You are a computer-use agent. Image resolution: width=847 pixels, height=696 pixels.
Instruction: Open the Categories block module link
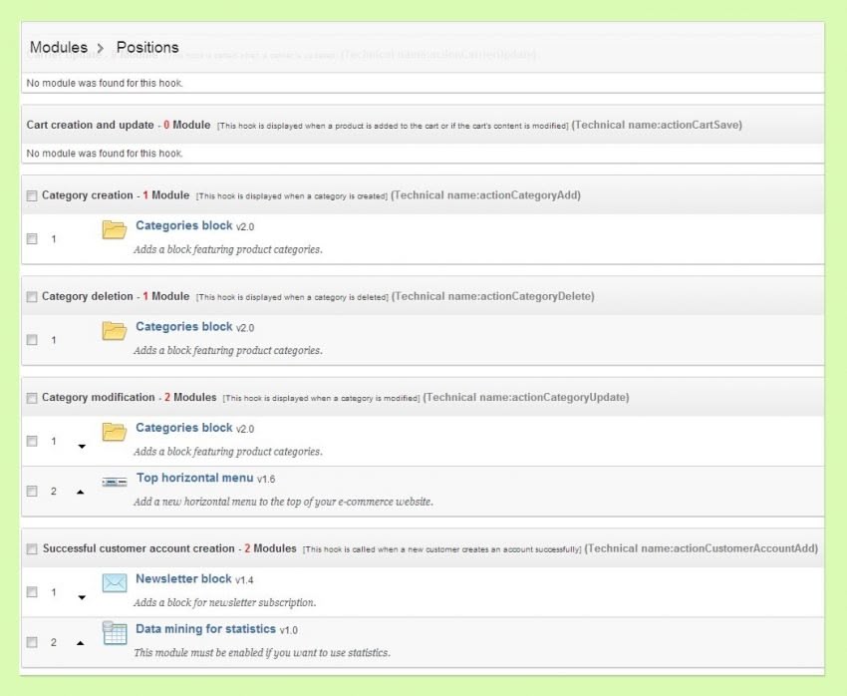184,225
